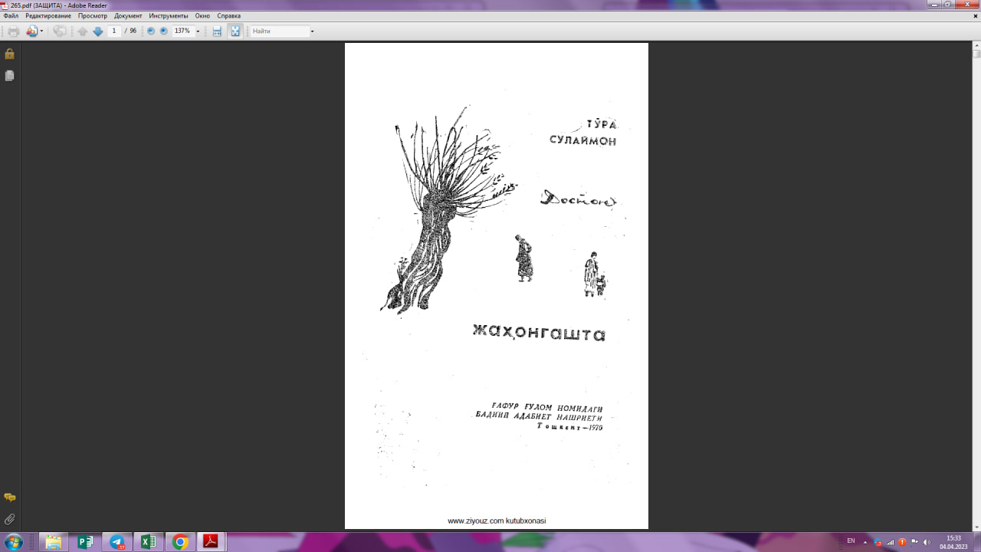Click the zoom out minus button
Screen dimensions: 981x552
[x=151, y=31]
